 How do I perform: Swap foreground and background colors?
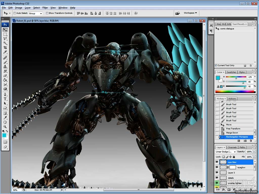[7, 131]
